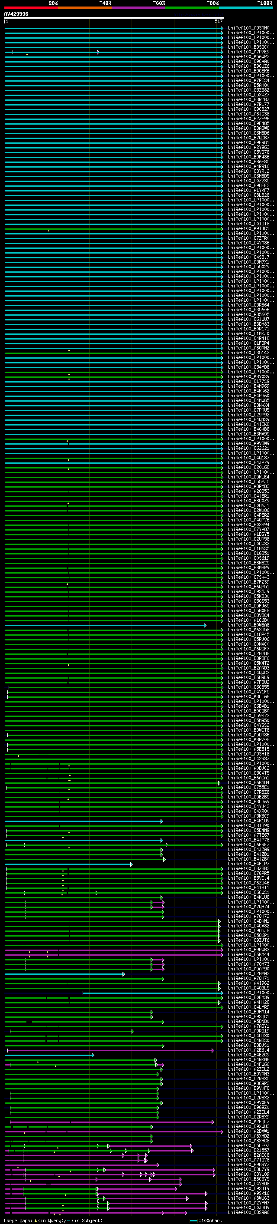The image size is (277, 1224).
Task: Click hit label UniRef100_A6SG58
Action: tap(248, 630)
